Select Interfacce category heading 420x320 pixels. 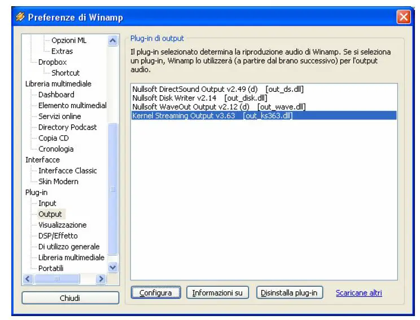click(42, 160)
